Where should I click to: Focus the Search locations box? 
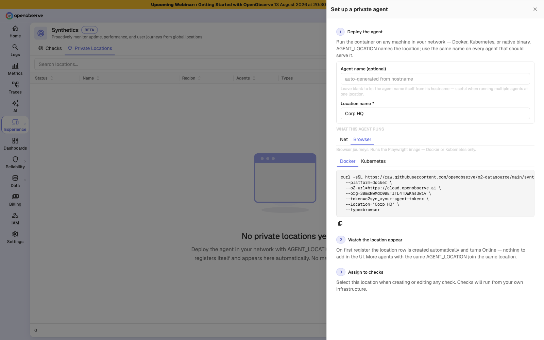(x=180, y=64)
